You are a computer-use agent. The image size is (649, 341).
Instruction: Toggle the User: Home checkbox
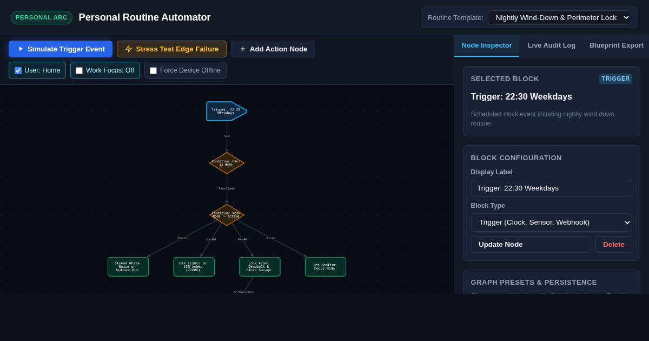18,70
